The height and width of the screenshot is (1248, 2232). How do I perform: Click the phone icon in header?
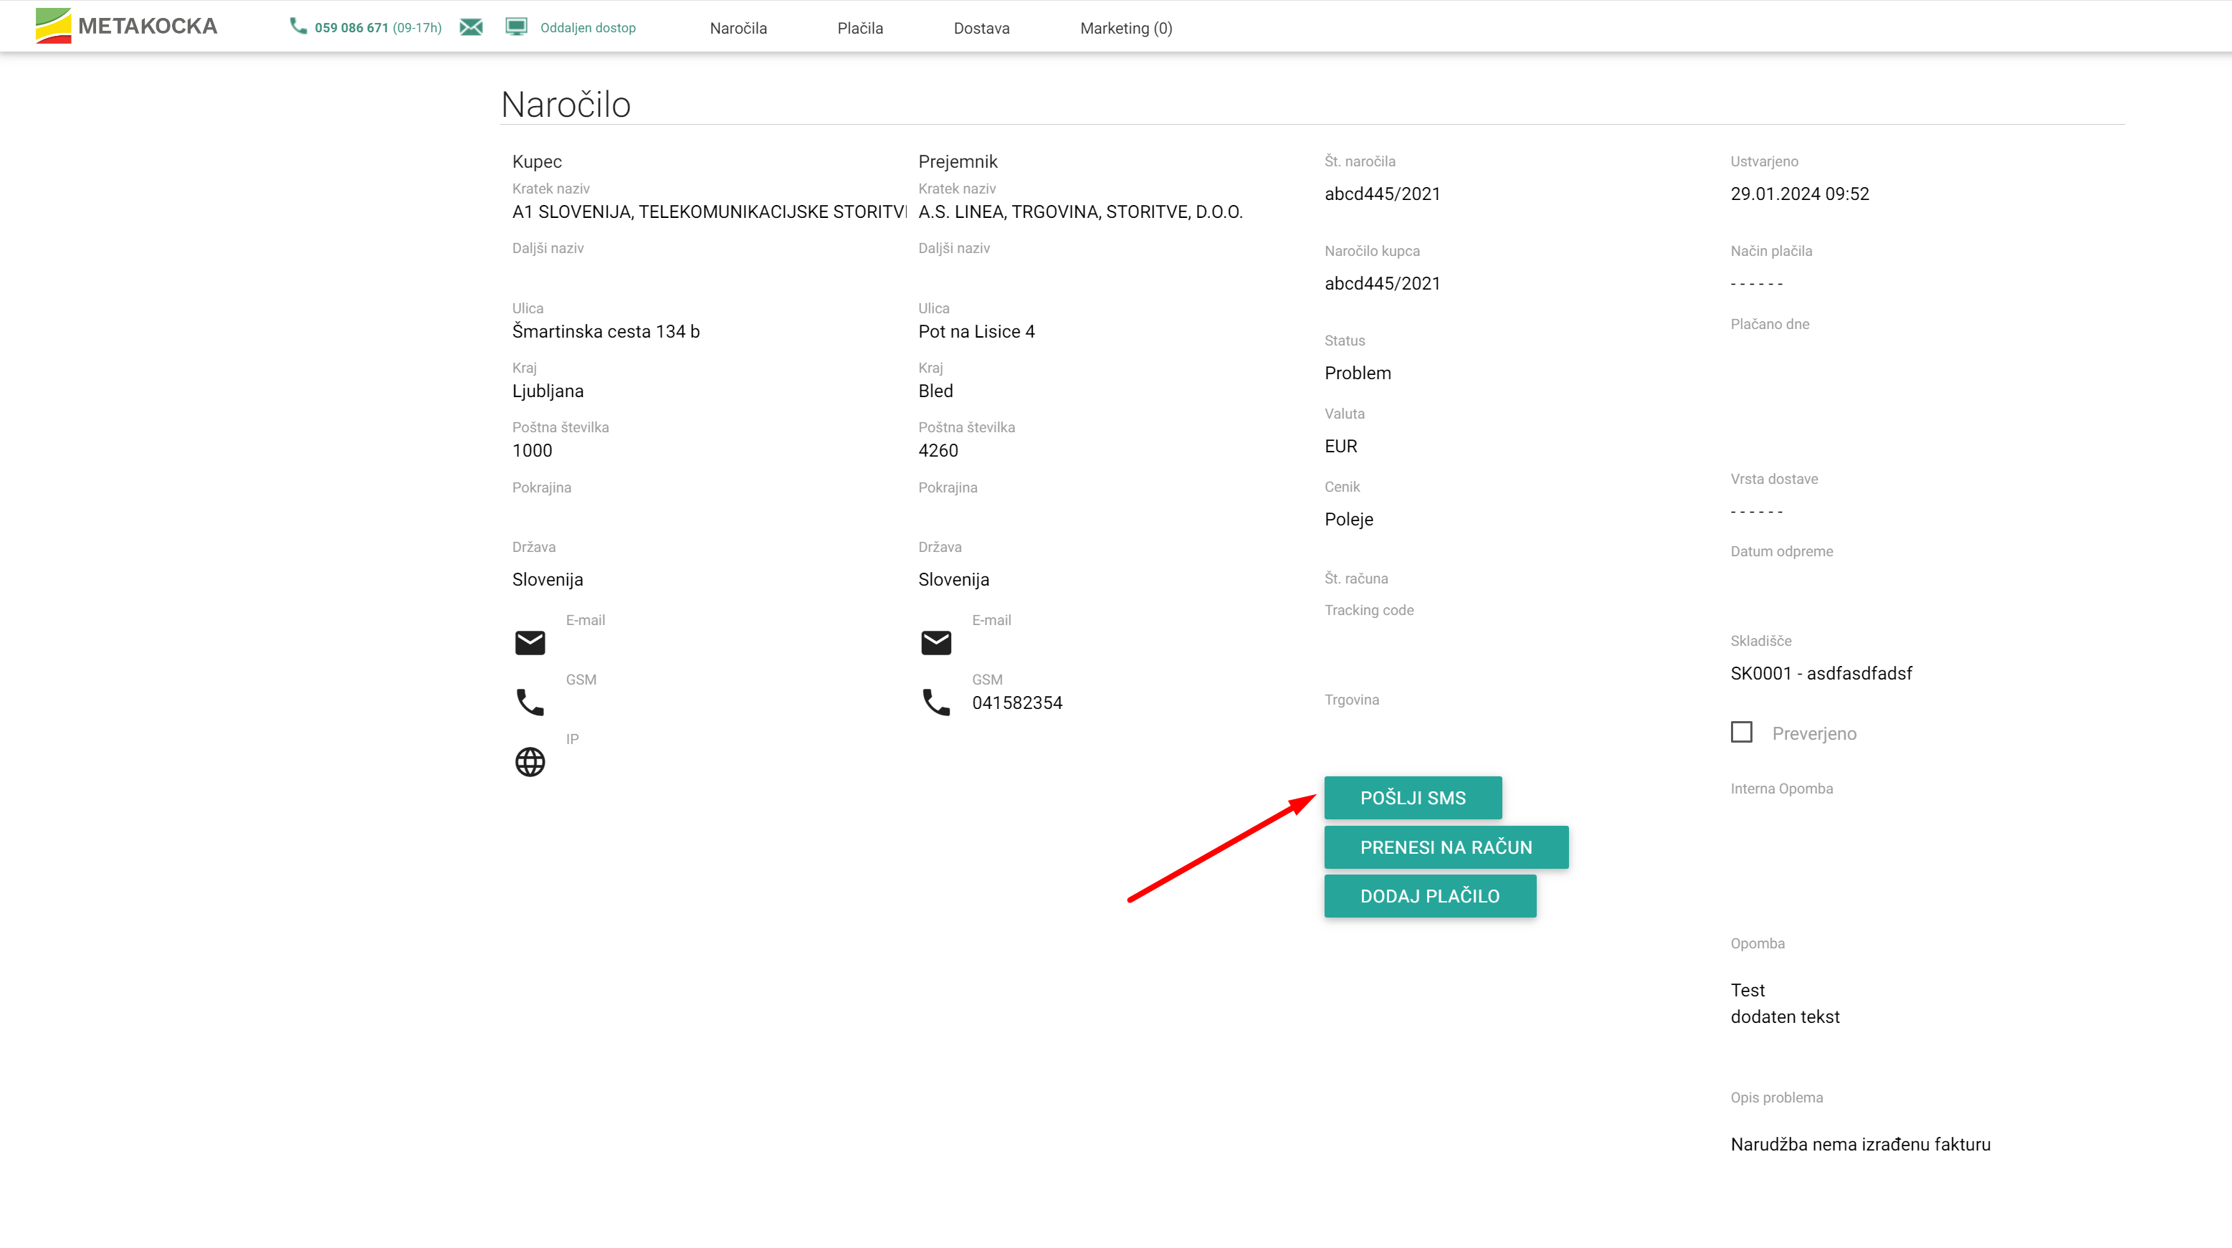pyautogui.click(x=298, y=26)
